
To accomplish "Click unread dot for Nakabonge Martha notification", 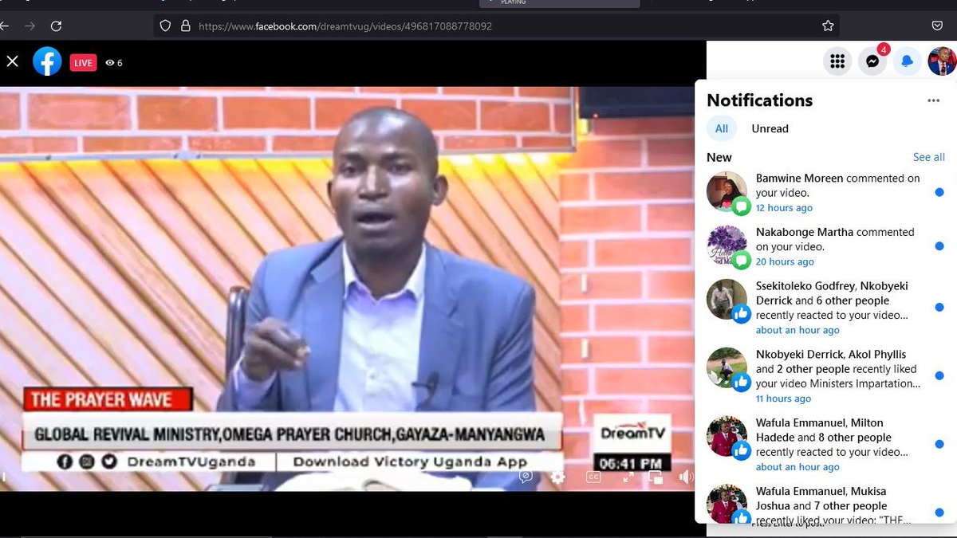I will 939,246.
